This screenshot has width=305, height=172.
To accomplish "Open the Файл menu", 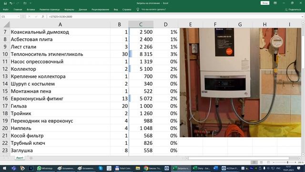I will [6, 10].
